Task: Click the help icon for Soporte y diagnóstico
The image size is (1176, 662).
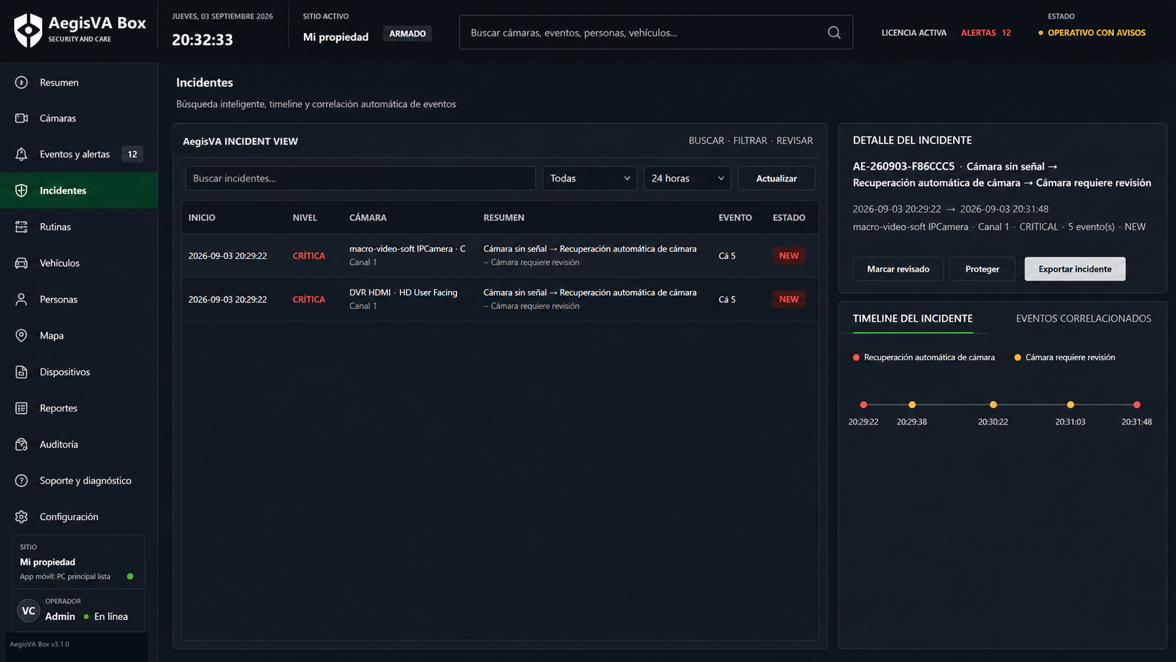Action: point(21,480)
